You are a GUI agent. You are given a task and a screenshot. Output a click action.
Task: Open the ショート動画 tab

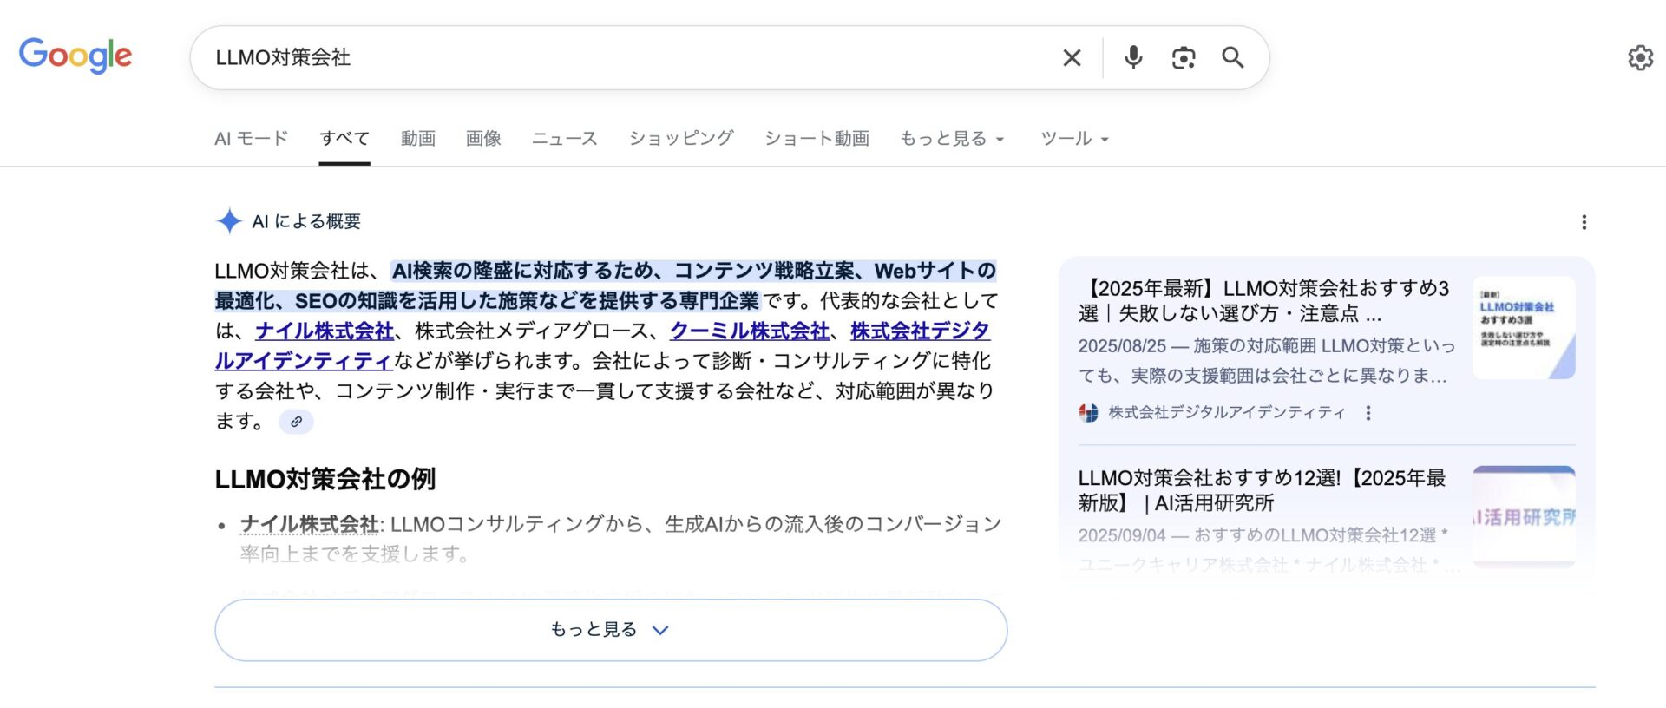pyautogui.click(x=817, y=139)
